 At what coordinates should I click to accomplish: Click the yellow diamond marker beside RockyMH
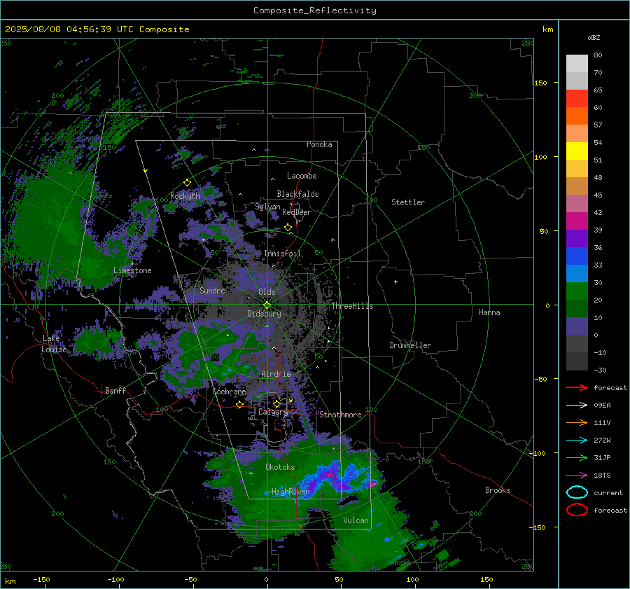pos(187,183)
